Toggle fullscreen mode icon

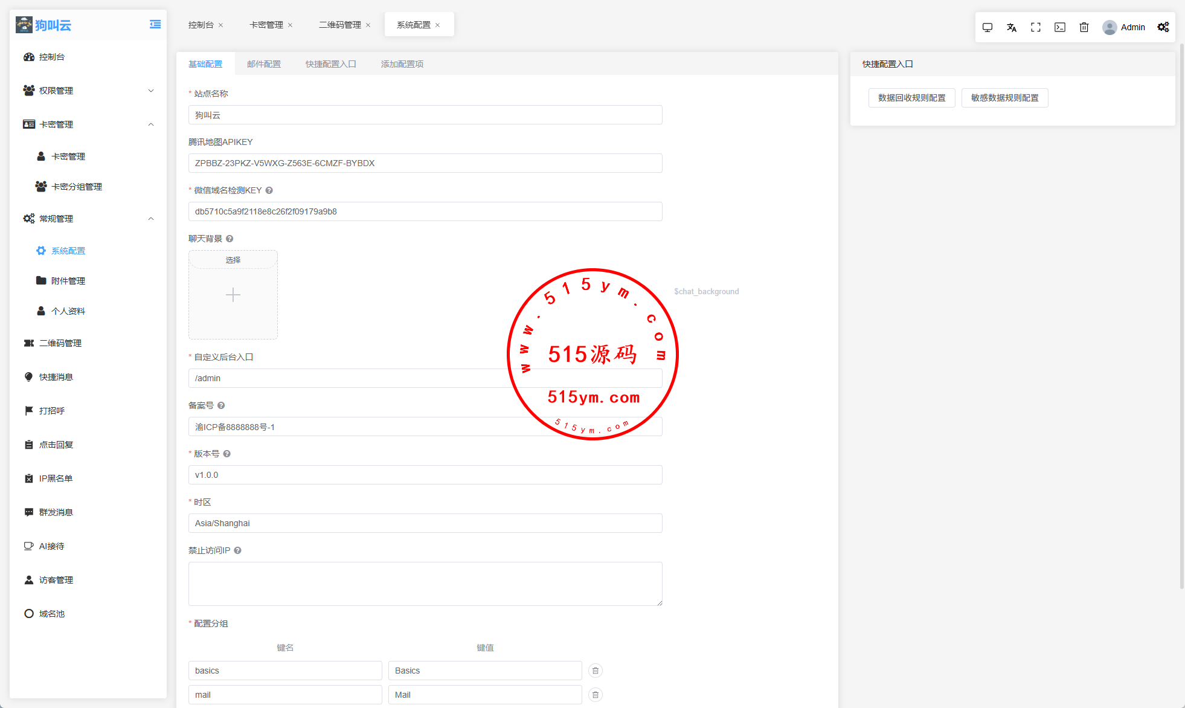tap(1036, 27)
